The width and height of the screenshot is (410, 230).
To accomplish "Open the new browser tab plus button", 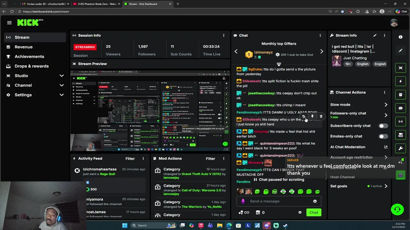I will (178, 4).
